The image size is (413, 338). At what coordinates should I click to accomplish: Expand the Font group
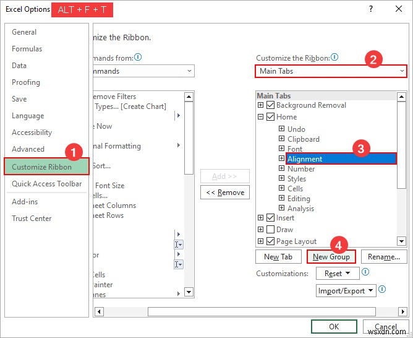tap(281, 148)
